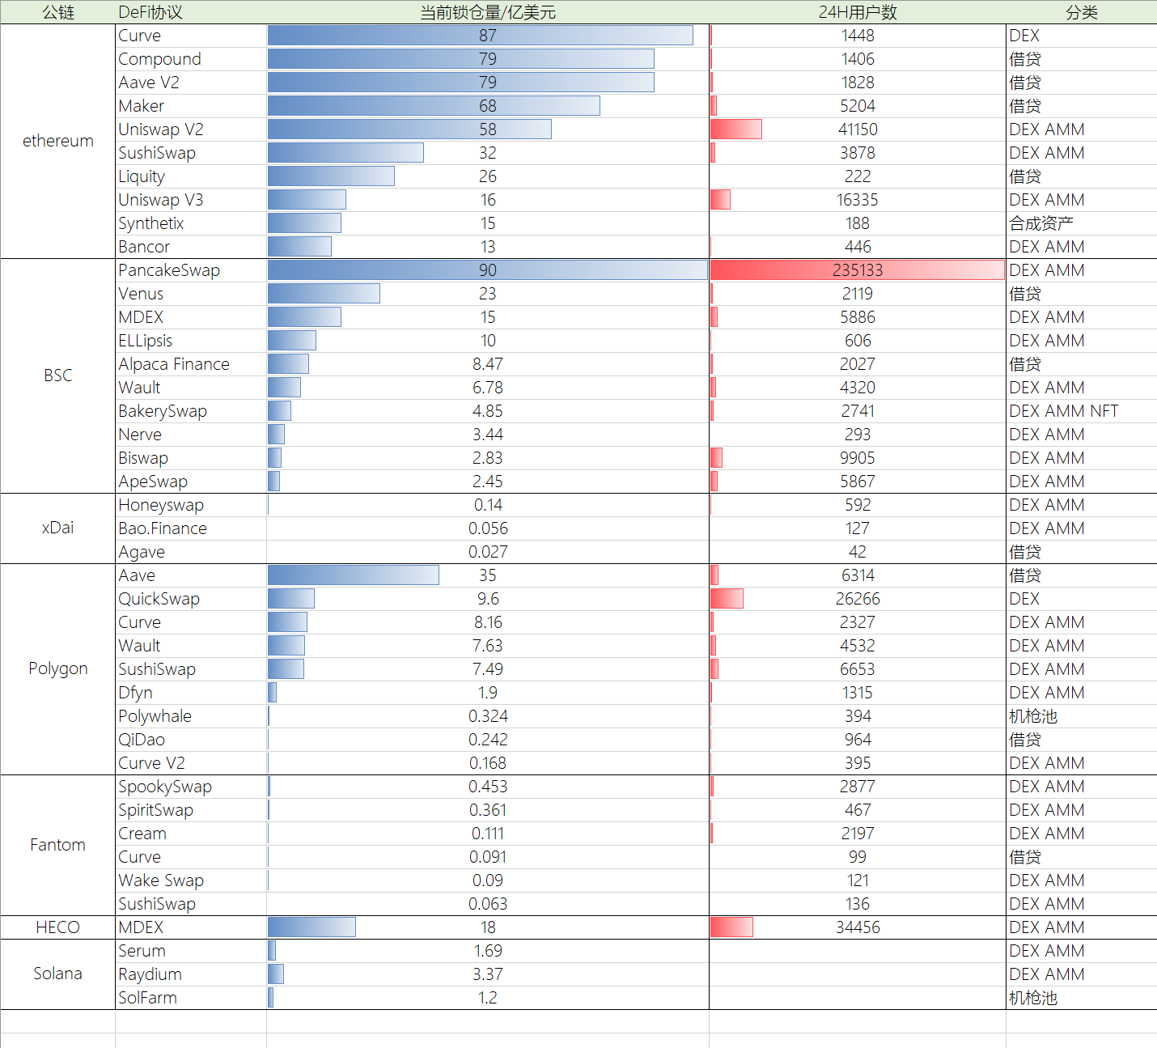Viewport: 1157px width, 1048px height.
Task: Click the 当前锁仓量/亿美元 header cell
Action: 488,12
